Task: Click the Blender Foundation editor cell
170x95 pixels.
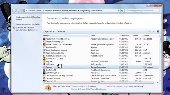Action: pyautogui.click(x=99, y=67)
